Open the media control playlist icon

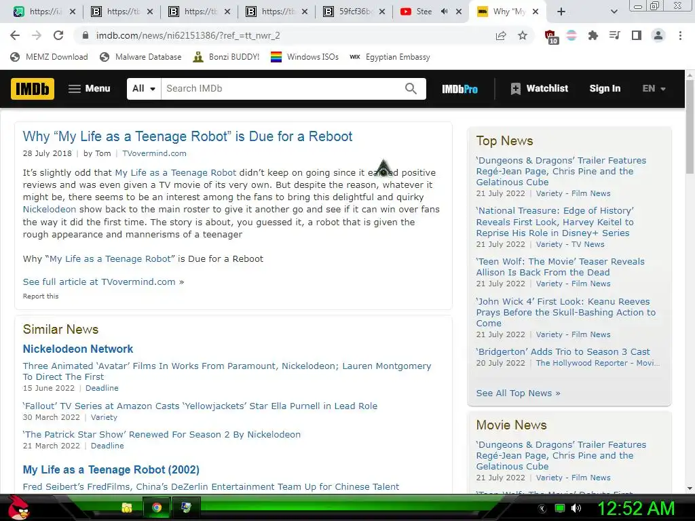(x=614, y=35)
